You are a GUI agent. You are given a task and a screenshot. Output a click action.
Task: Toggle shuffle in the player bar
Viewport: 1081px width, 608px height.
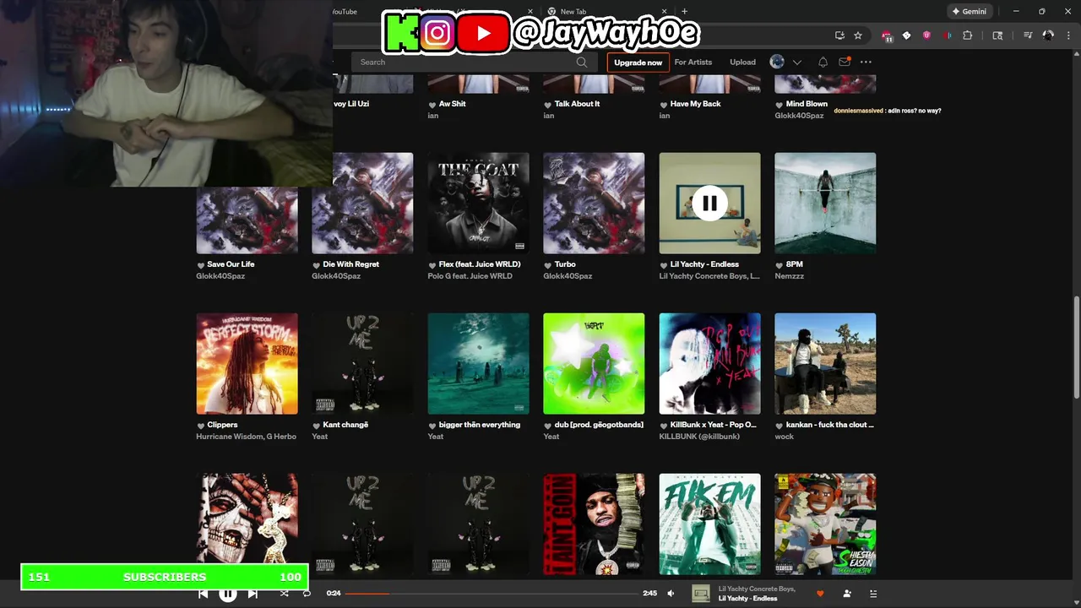(285, 594)
